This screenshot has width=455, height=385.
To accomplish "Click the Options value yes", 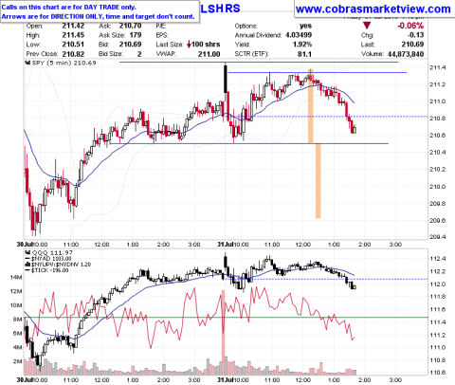I will (x=305, y=26).
